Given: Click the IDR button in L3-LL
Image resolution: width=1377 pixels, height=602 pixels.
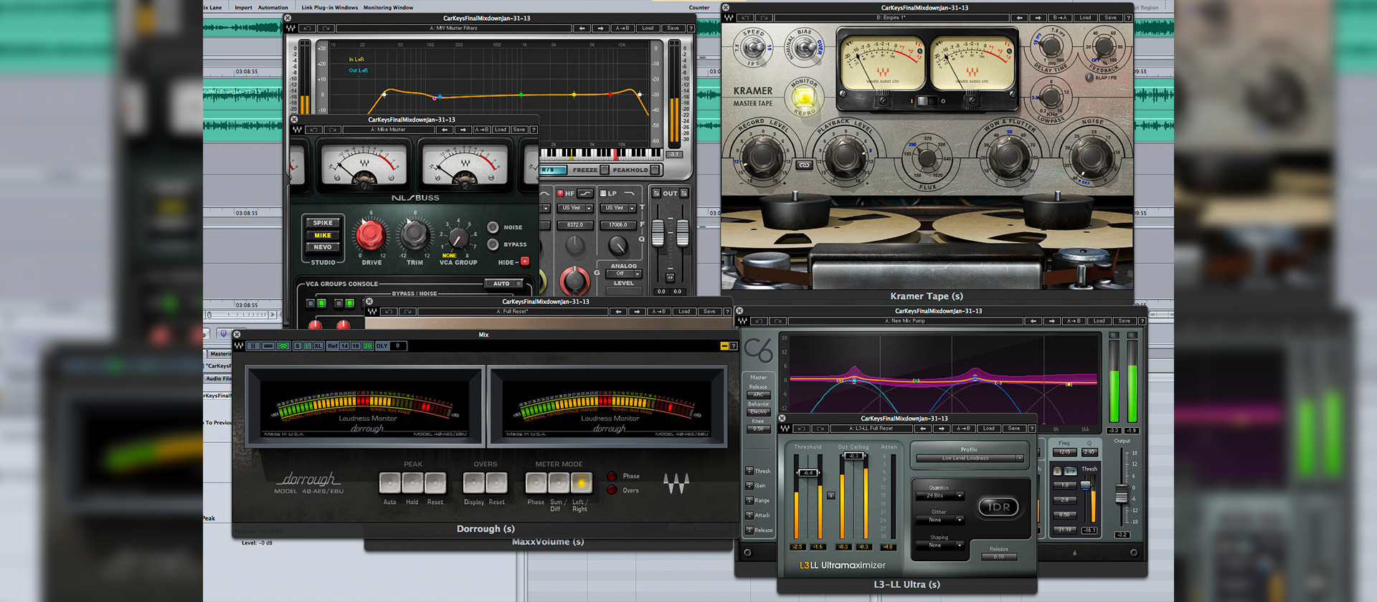Looking at the screenshot, I should point(998,507).
